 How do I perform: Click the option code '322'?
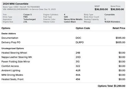click(78, 66)
